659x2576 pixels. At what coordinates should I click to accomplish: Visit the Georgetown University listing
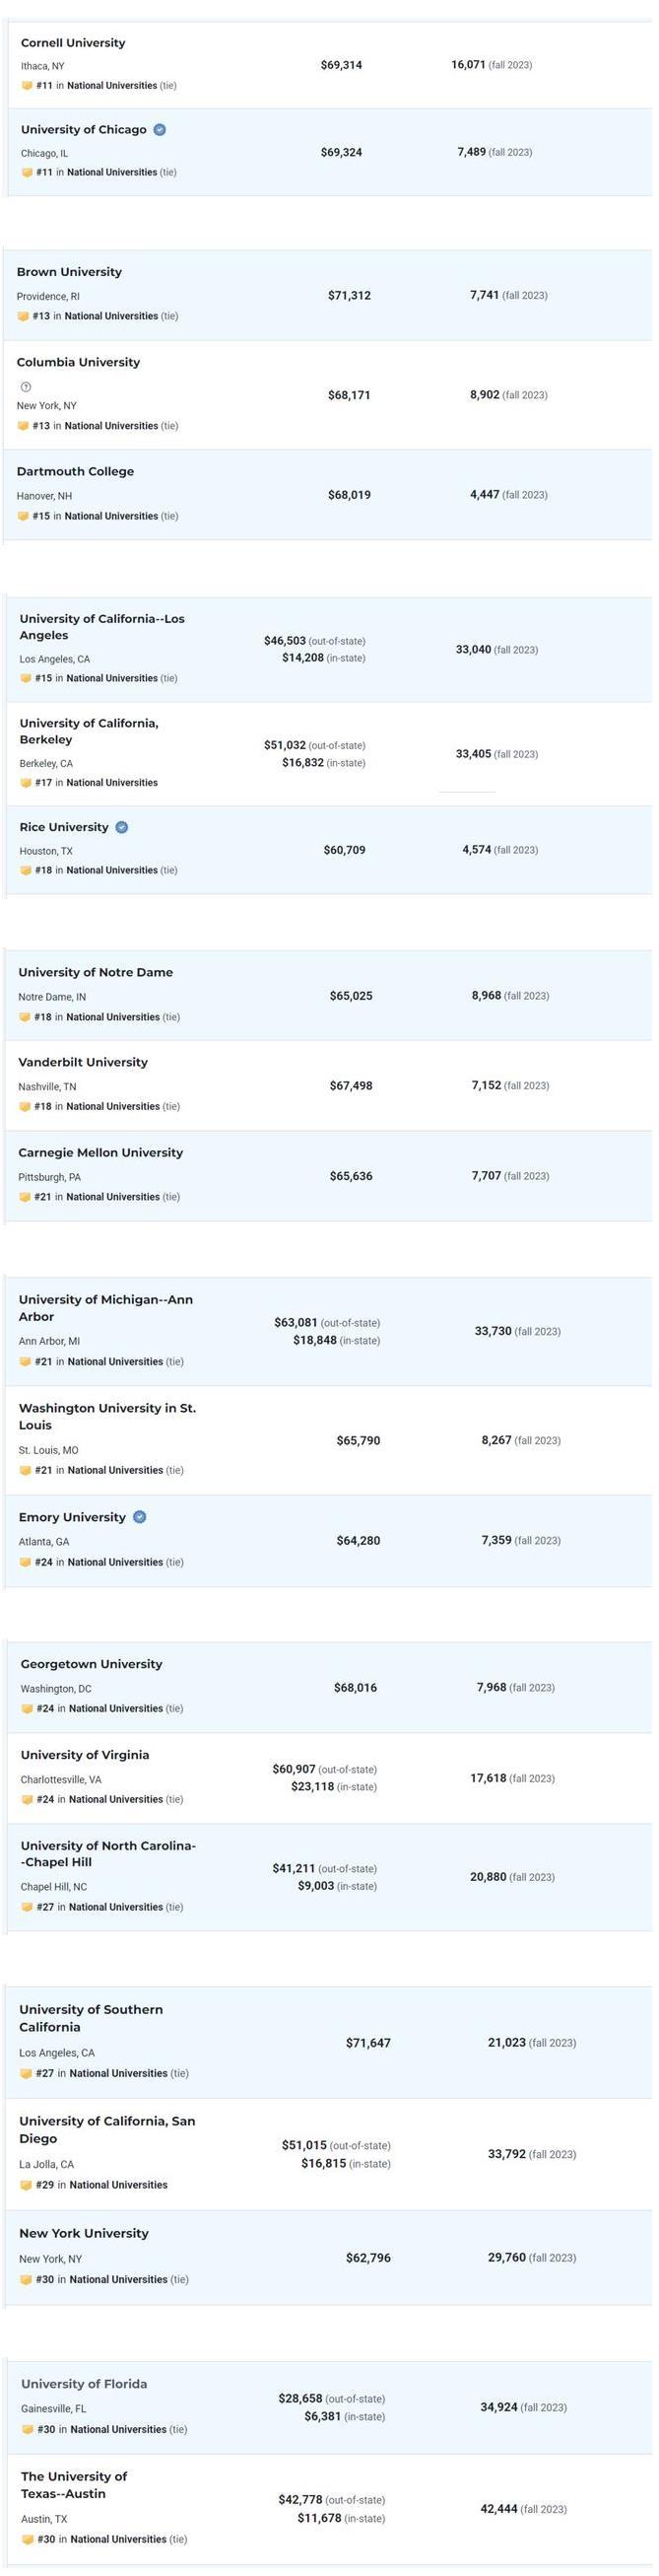(x=91, y=1664)
